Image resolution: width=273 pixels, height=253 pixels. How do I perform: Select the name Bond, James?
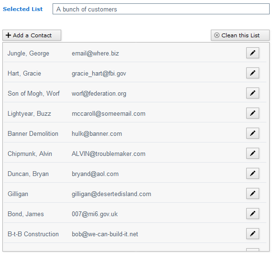click(x=26, y=214)
